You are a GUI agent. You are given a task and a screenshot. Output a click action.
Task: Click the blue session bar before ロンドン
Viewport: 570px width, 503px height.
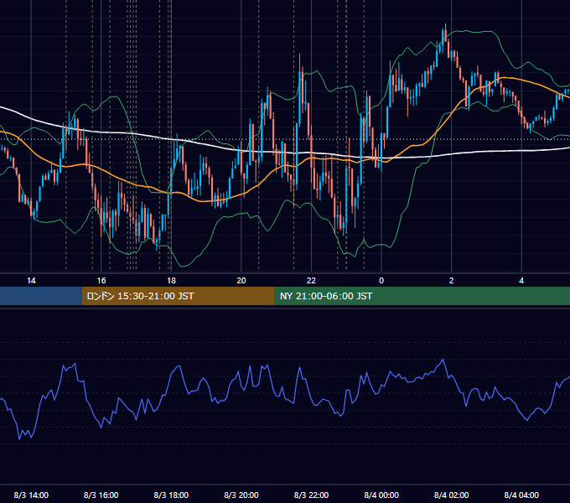pos(41,296)
